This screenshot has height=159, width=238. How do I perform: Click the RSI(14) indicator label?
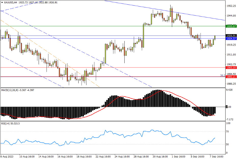click(x=7, y=124)
